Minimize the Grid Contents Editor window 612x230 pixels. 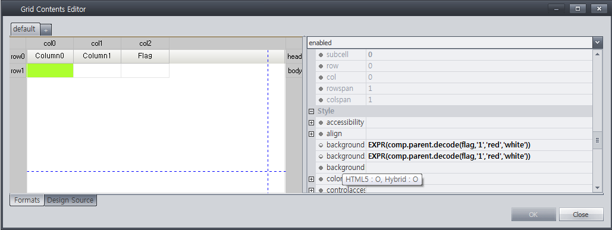[x=556, y=8]
